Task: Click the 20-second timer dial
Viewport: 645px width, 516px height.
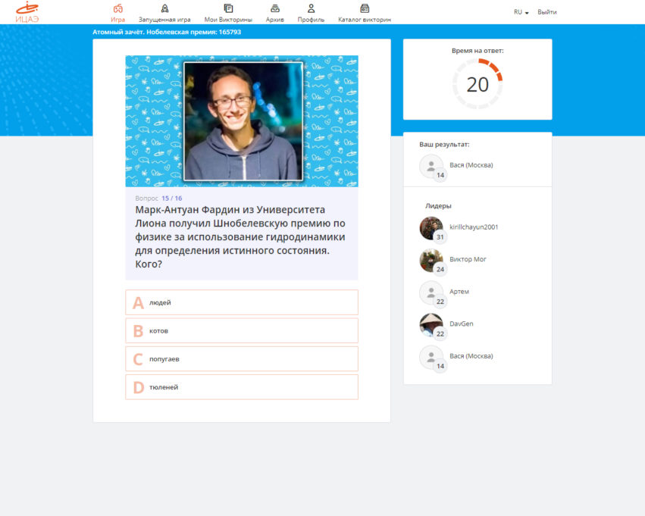Action: [x=477, y=84]
